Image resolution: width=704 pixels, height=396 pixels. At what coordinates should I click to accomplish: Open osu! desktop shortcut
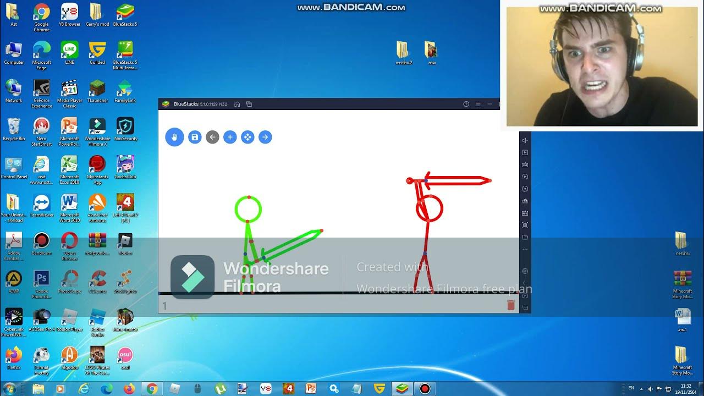(x=125, y=358)
